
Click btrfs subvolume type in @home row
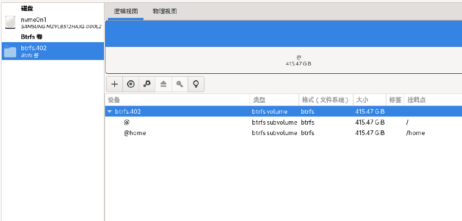tap(274, 133)
